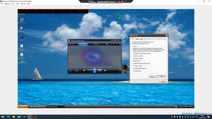Viewport: 212px width, 119px height.
Task: Click the XP tray clock
Action: [x=190, y=106]
